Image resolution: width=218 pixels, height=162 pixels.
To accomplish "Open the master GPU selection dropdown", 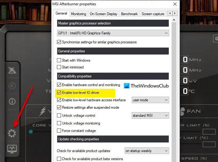I will [x=113, y=33].
